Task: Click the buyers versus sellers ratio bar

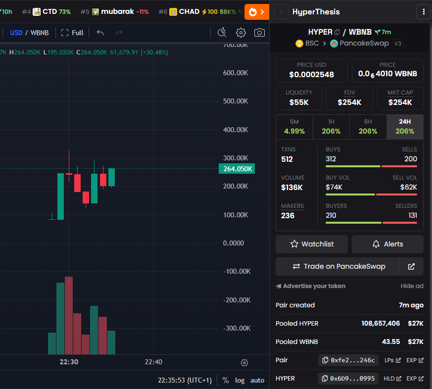Action: point(371,223)
